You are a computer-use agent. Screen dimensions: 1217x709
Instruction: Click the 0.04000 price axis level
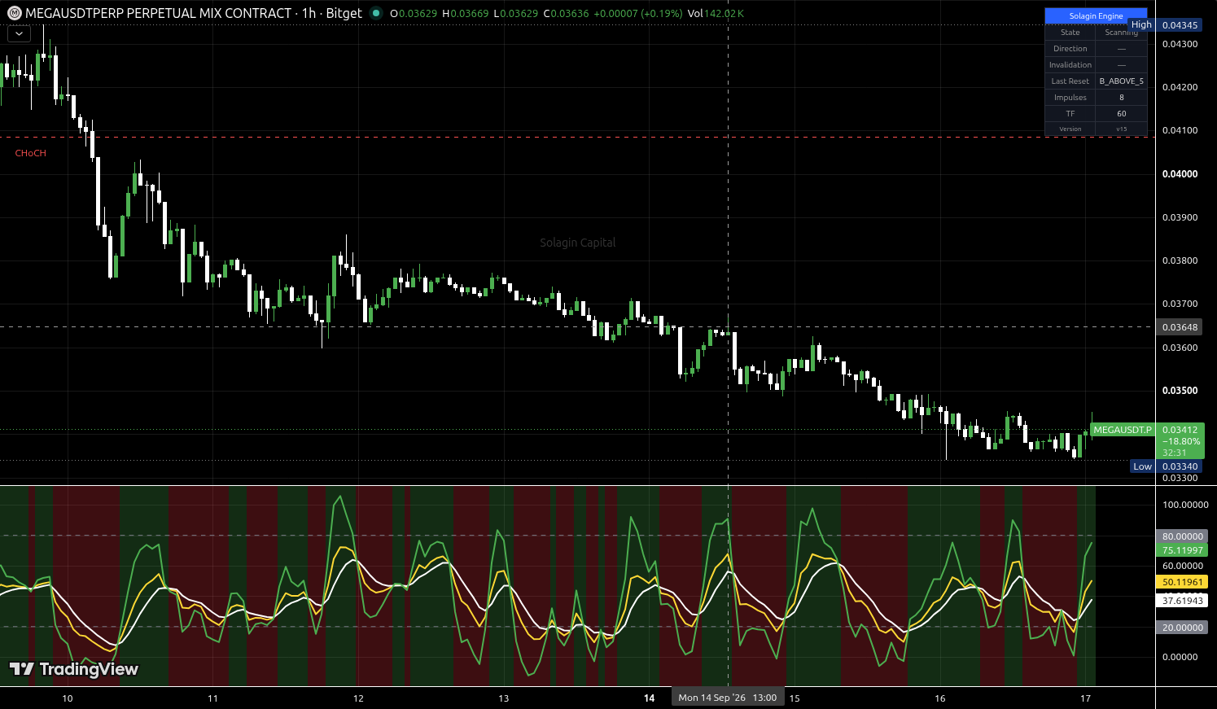1180,174
